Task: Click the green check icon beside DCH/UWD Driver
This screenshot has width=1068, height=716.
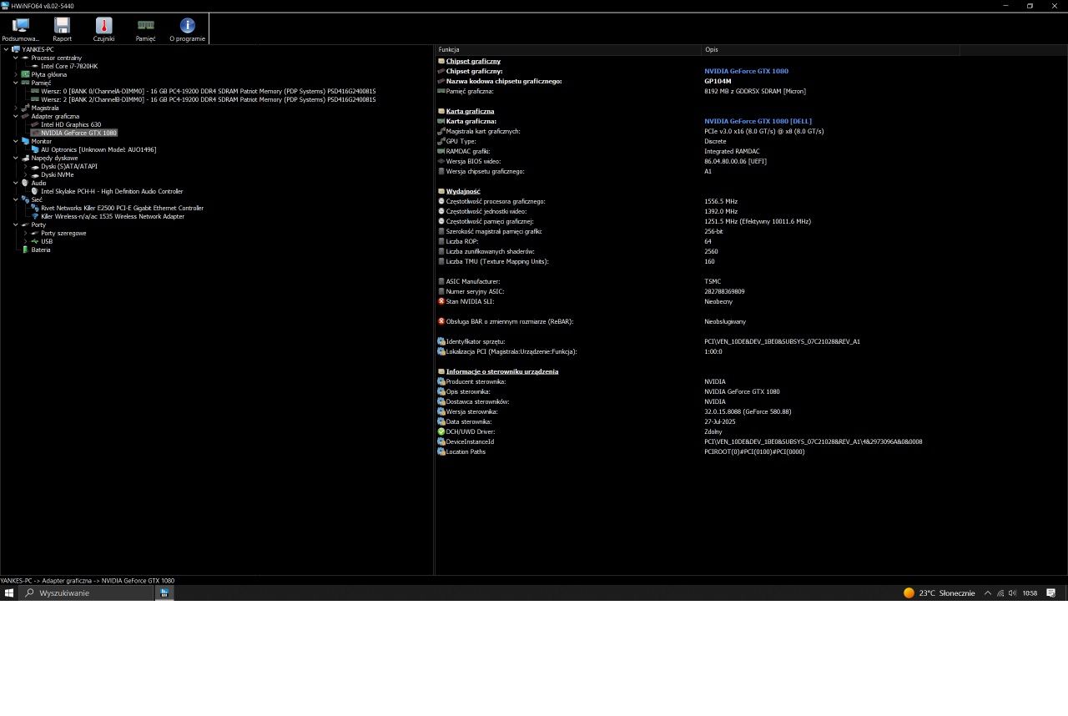Action: (441, 431)
